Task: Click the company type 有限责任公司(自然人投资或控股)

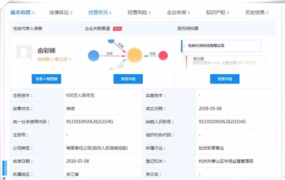Action: coord(97,148)
